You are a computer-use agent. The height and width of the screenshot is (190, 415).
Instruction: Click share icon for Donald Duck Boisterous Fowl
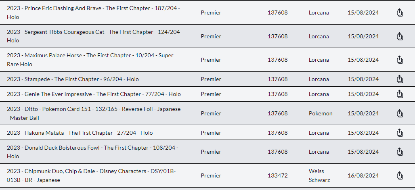click(x=400, y=152)
